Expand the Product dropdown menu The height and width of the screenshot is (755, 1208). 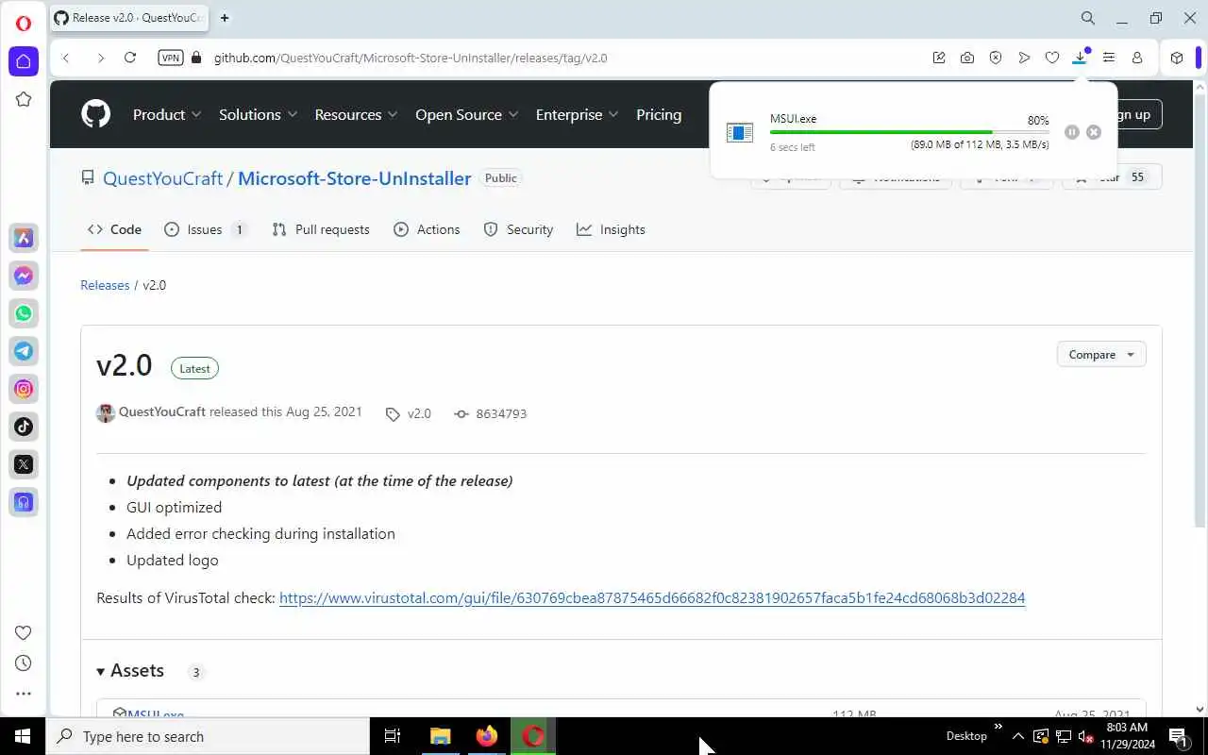click(x=167, y=114)
